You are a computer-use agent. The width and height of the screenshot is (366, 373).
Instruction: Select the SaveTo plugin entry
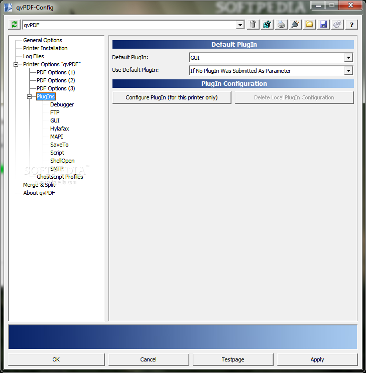59,145
